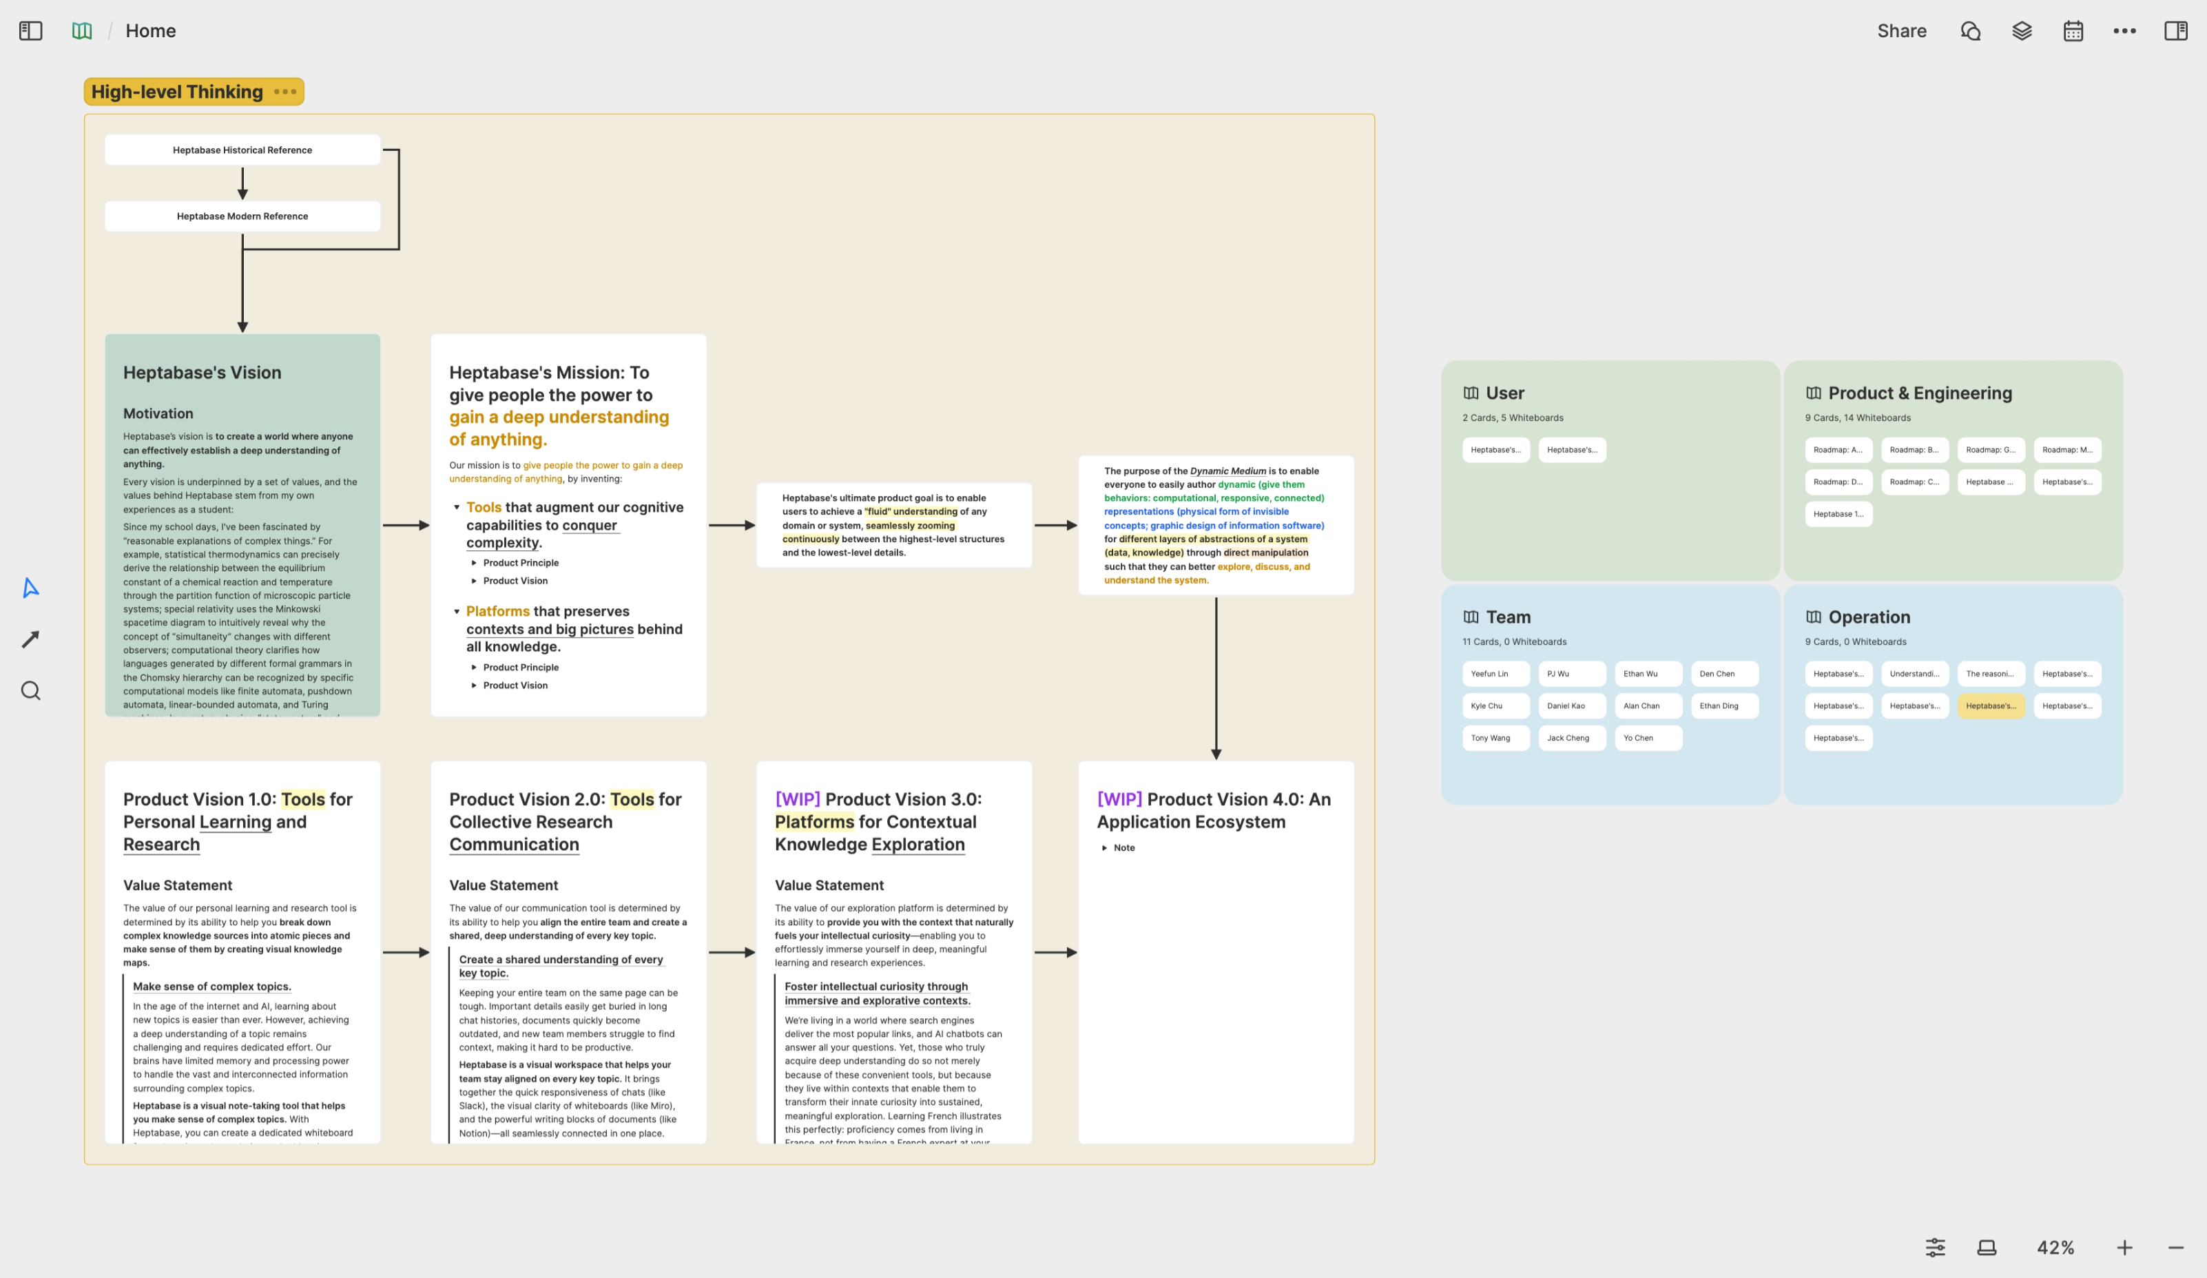The image size is (2207, 1278).
Task: Open the Daniel Kao card in Team
Action: click(x=1572, y=706)
